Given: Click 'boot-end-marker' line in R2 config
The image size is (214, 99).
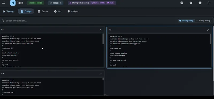Looking at the screenshot, I should click(x=117, y=56).
